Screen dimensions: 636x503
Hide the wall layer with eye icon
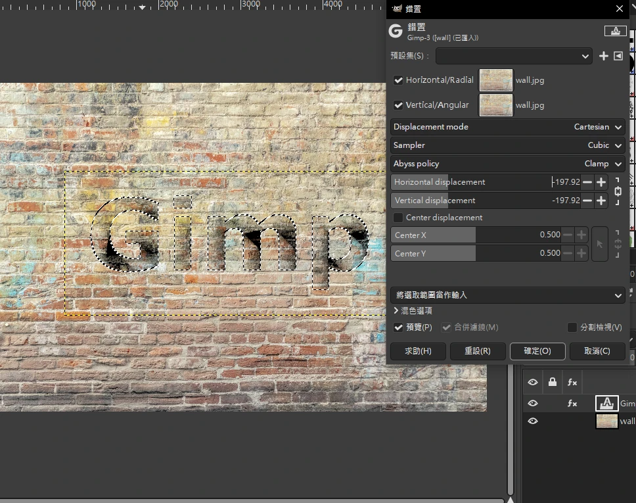[x=533, y=421]
